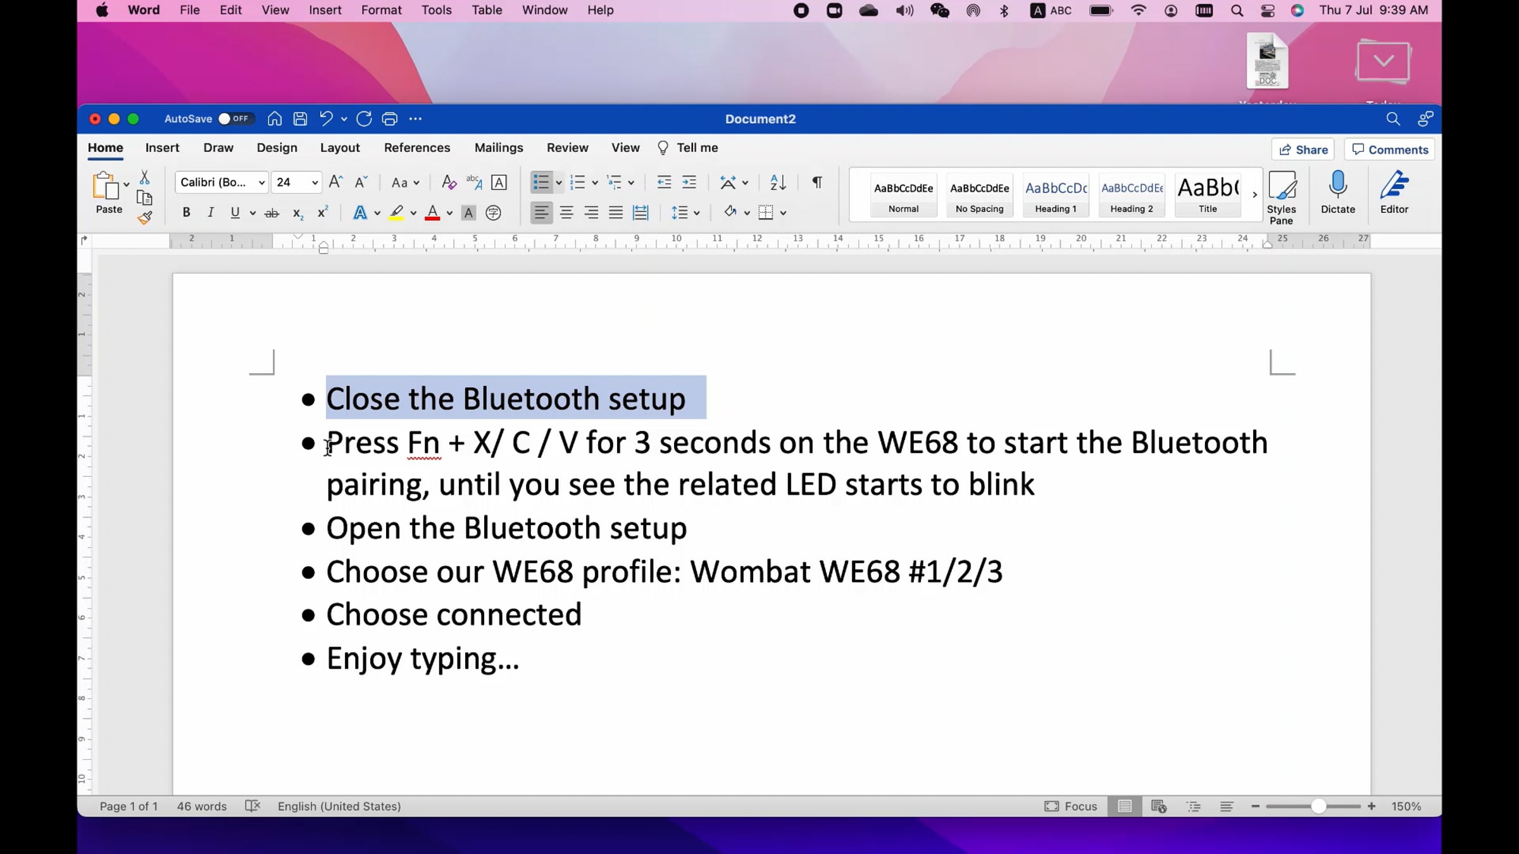Open the font name dropdown

(x=261, y=183)
